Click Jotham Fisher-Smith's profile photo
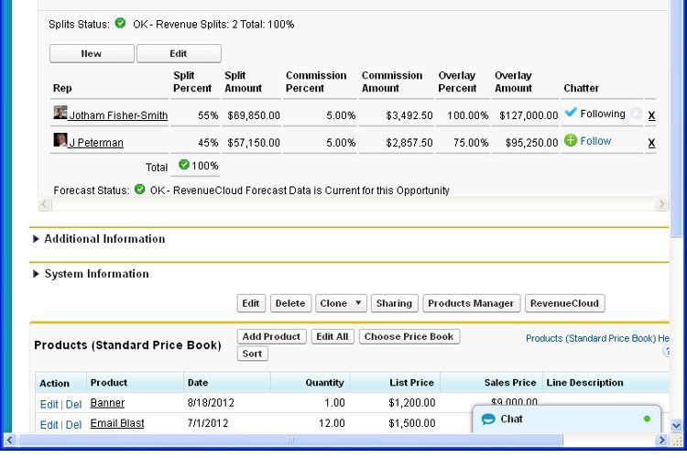The height and width of the screenshot is (458, 687). coord(60,114)
